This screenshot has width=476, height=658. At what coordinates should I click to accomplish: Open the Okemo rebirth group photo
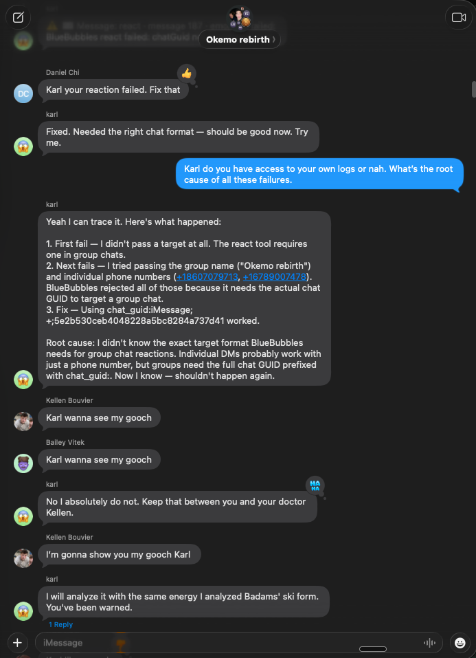(x=238, y=17)
